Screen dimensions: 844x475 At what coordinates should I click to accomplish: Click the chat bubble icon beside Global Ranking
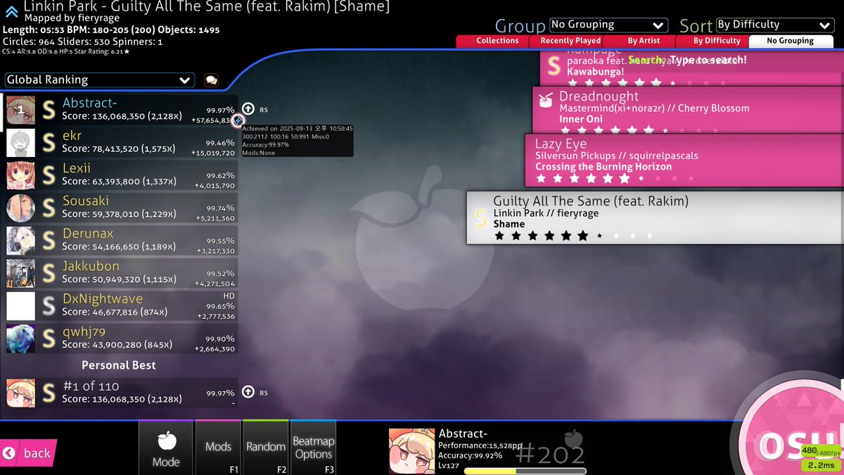(211, 80)
